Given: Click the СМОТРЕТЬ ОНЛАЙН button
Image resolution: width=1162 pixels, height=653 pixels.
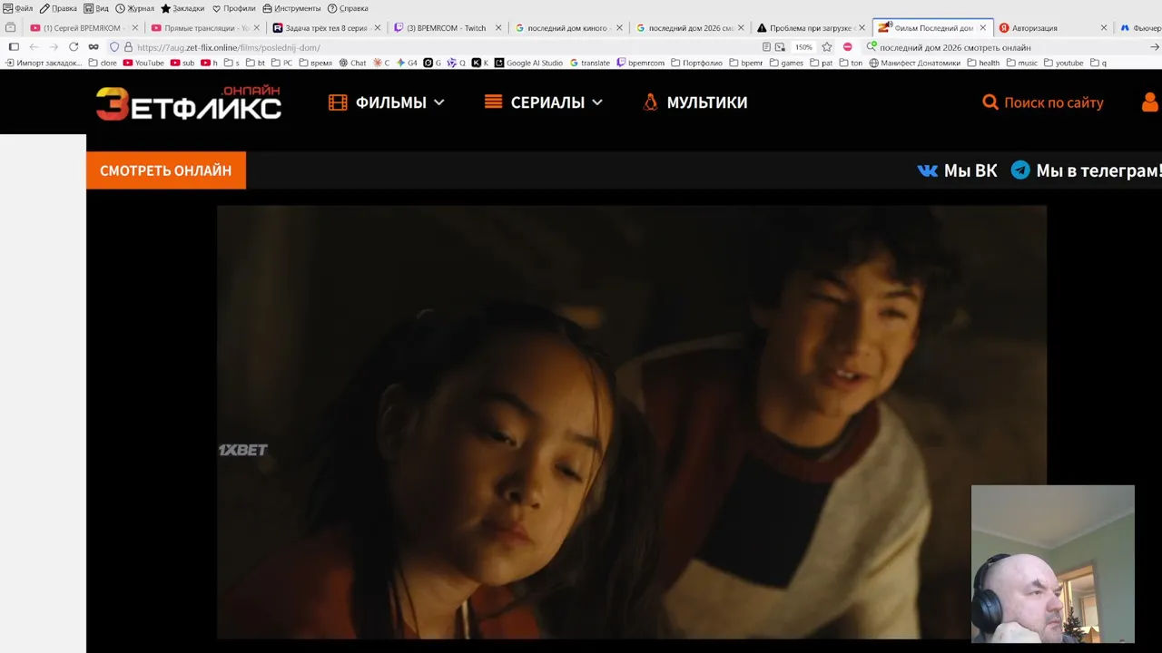Looking at the screenshot, I should pyautogui.click(x=166, y=171).
